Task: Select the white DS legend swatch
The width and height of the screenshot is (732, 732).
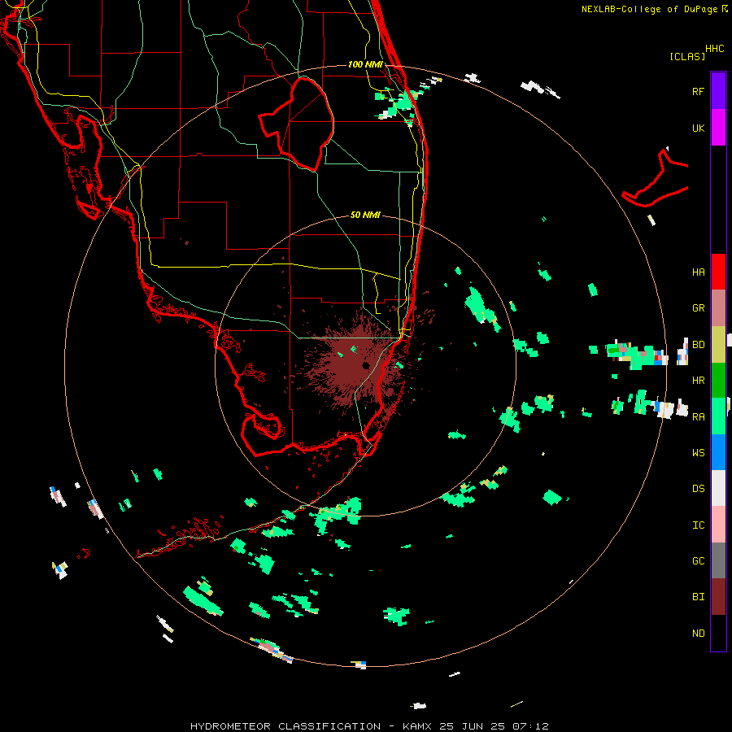Action: [x=718, y=488]
